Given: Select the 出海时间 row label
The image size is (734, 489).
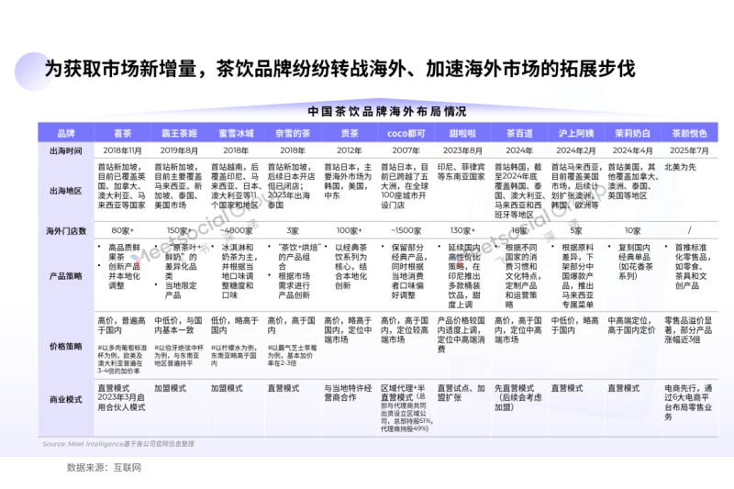Looking at the screenshot, I should coord(65,150).
